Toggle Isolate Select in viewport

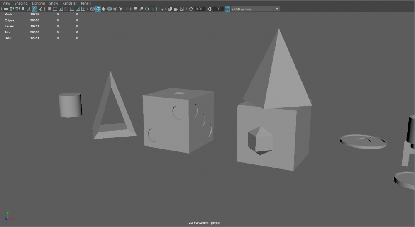pos(161,9)
